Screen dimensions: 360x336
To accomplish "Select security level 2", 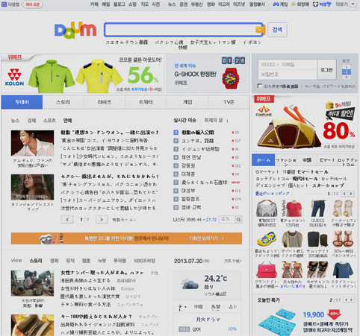I will pyautogui.click(x=346, y=72).
